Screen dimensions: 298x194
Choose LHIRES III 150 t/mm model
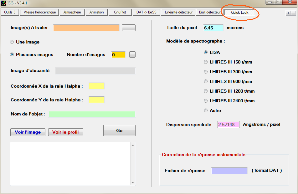(x=206, y=62)
